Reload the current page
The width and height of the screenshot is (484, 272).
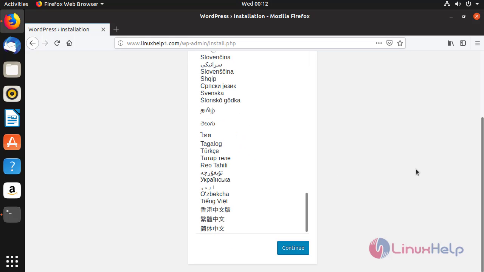(x=57, y=43)
